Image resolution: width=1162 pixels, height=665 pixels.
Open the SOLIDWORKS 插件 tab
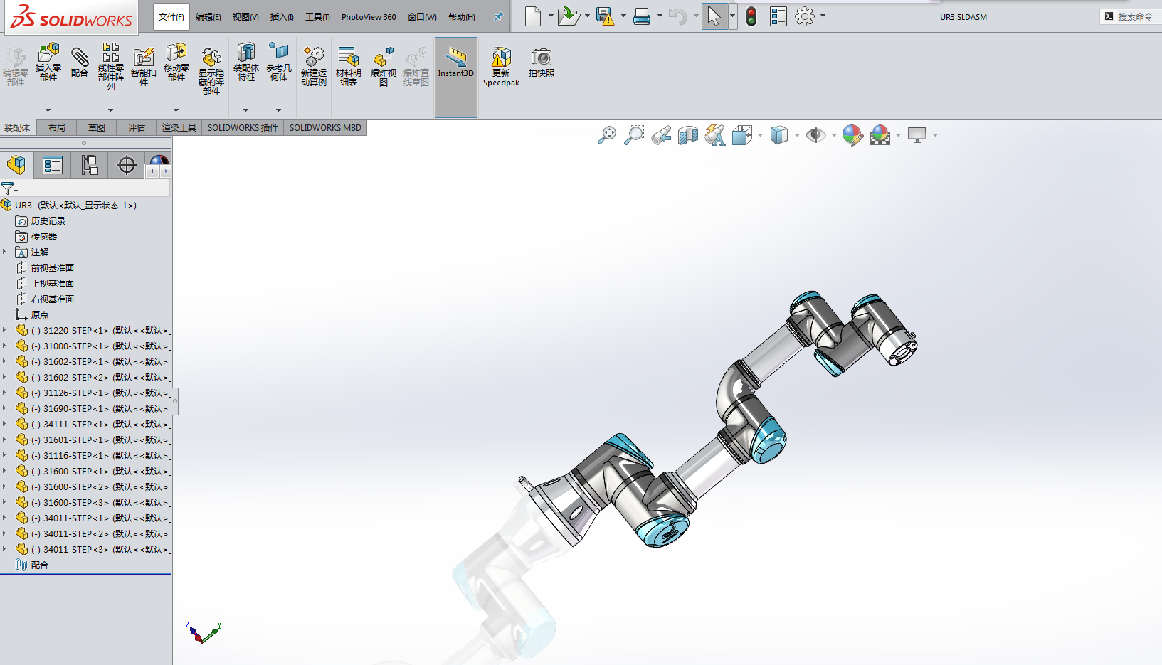click(243, 128)
